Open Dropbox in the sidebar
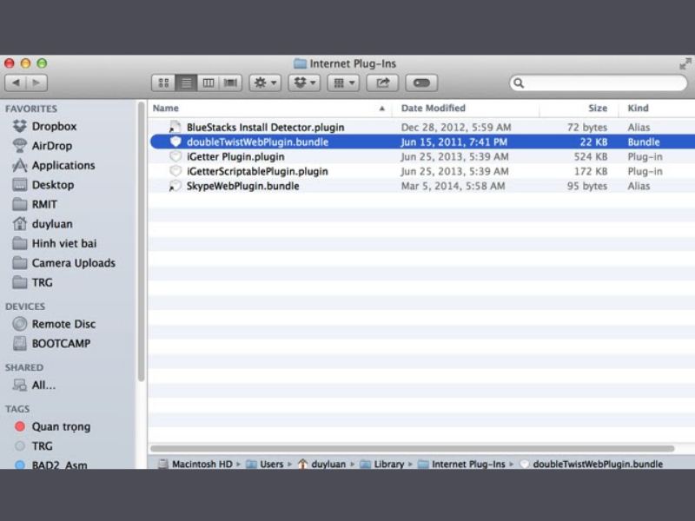Screen dimensions: 695x521 pos(54,126)
